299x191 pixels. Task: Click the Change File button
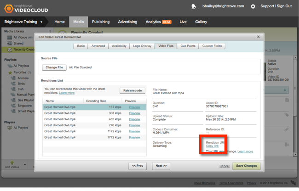click(x=54, y=67)
